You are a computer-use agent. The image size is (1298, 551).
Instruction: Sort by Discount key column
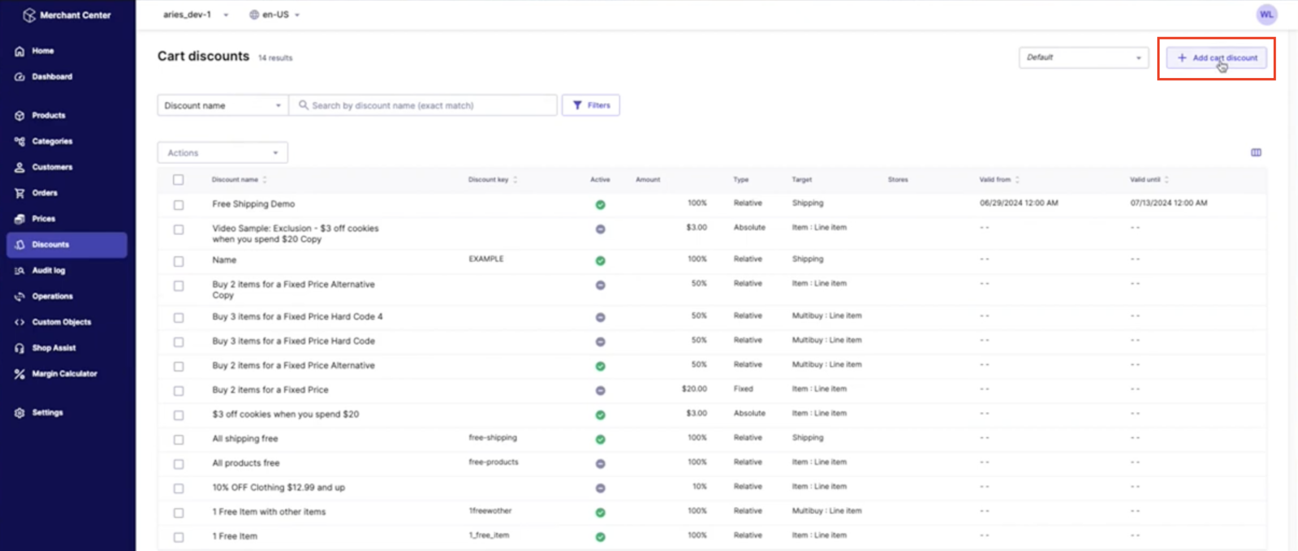[x=492, y=180]
